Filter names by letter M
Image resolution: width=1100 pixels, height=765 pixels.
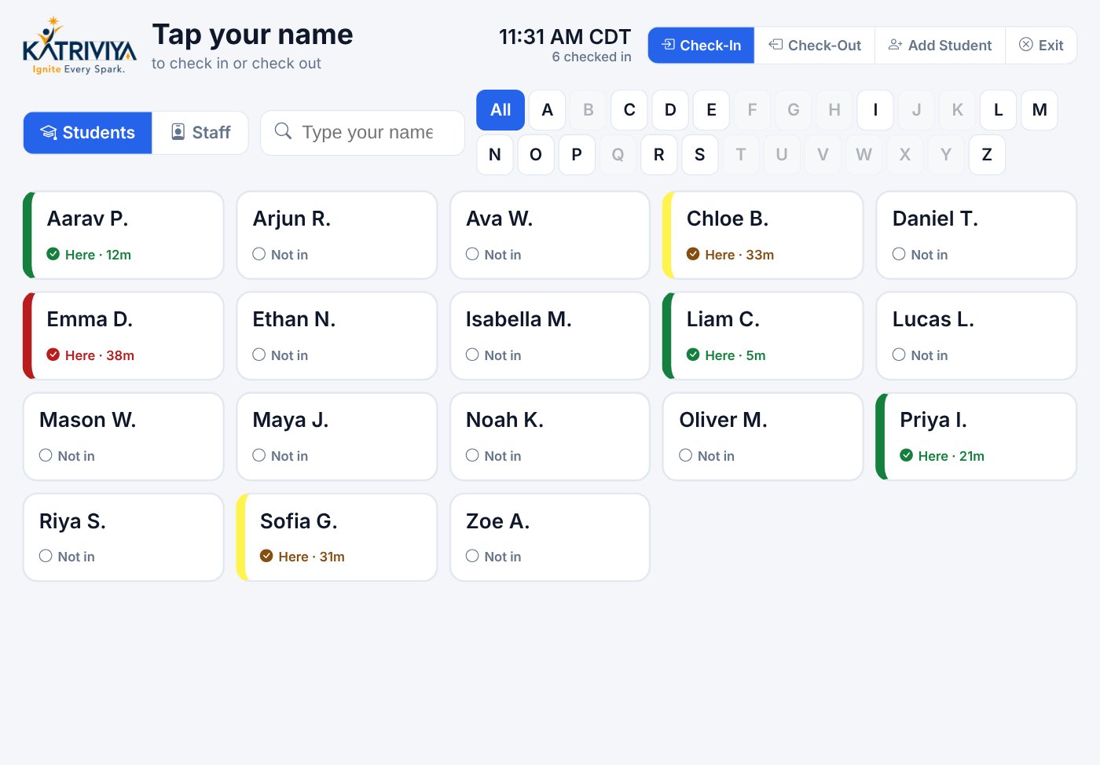click(x=1039, y=110)
